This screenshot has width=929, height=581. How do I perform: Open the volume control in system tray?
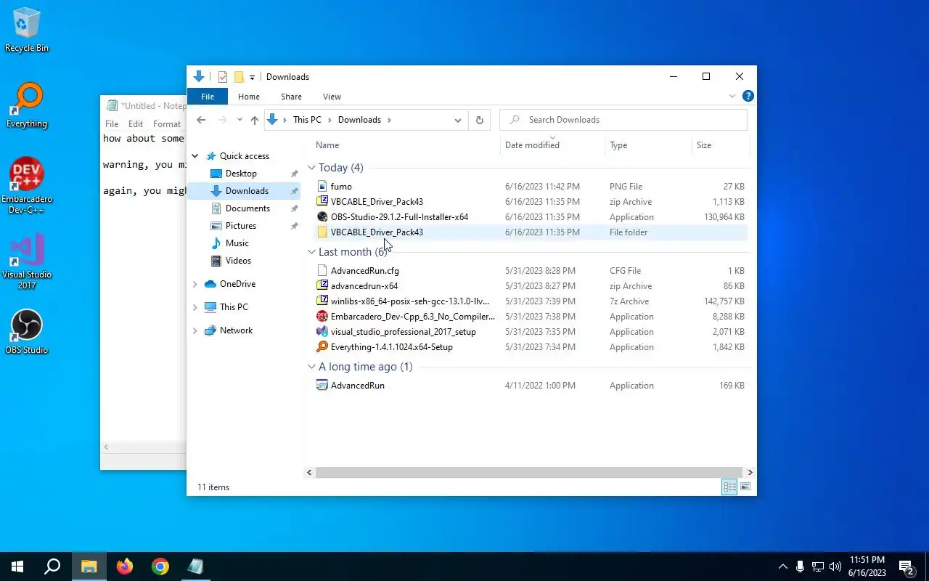835,566
